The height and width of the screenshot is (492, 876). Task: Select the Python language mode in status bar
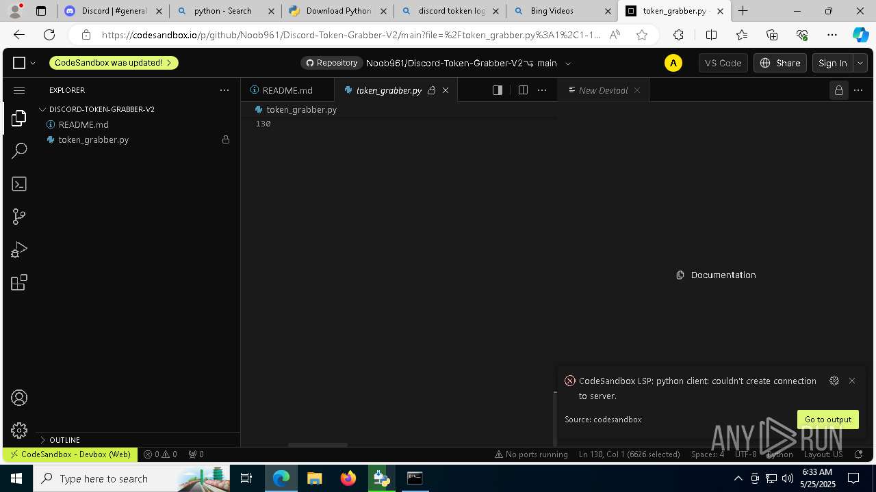[x=780, y=454]
